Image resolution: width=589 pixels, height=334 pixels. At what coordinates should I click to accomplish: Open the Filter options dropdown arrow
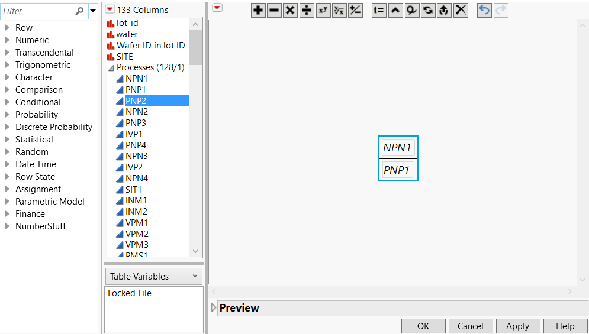[93, 11]
